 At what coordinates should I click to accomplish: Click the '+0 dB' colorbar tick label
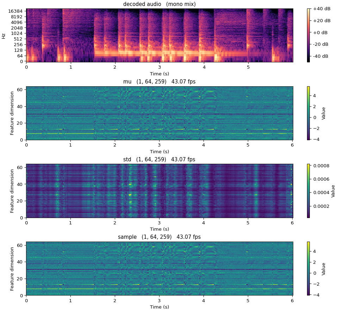pyautogui.click(x=320, y=32)
